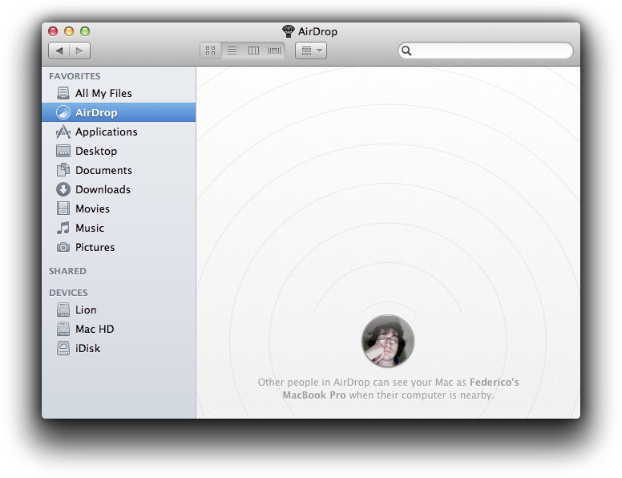
Task: Close the AirDrop window
Action: pyautogui.click(x=53, y=31)
